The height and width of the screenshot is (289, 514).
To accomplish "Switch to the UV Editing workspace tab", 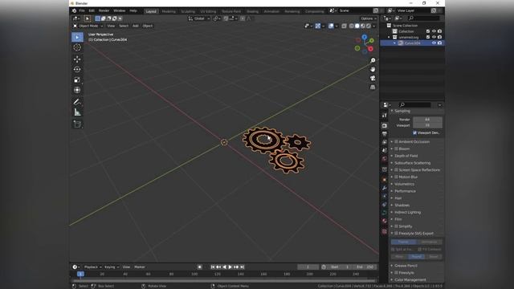I will [208, 11].
